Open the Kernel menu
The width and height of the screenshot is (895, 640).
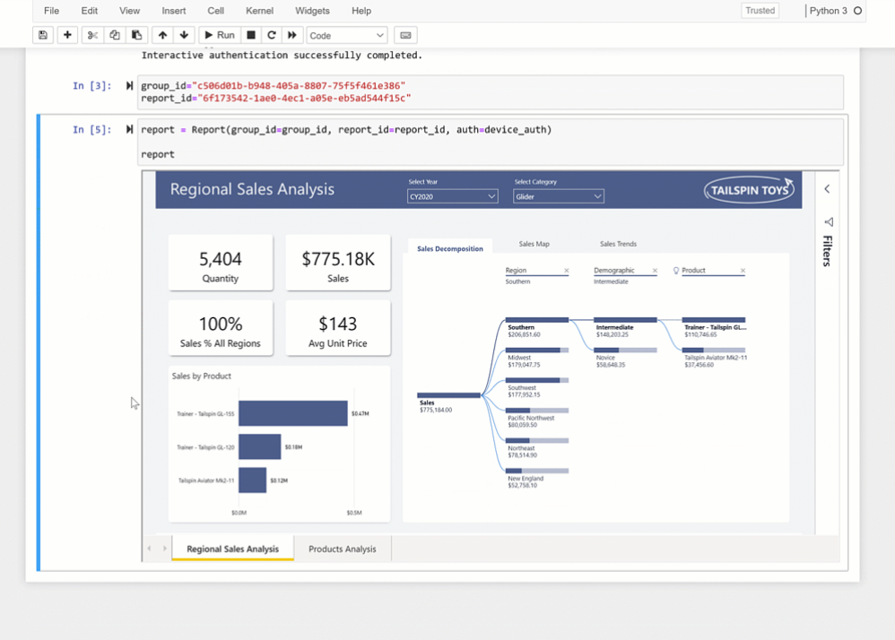coord(259,11)
